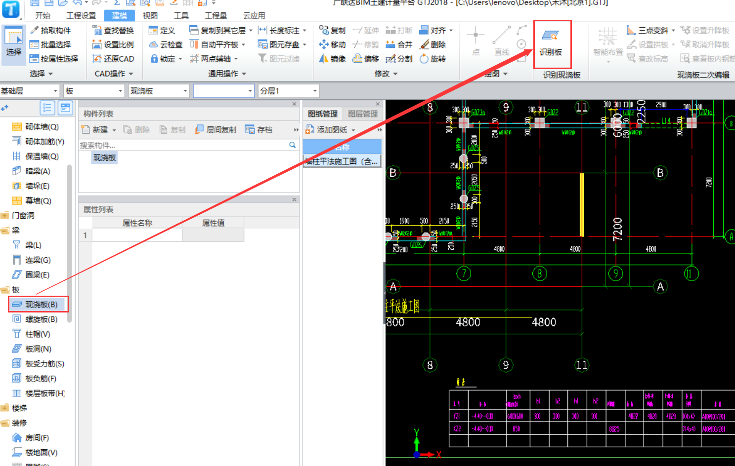Select the 镜像 mirror tool
This screenshot has width=735, height=466.
pos(332,59)
